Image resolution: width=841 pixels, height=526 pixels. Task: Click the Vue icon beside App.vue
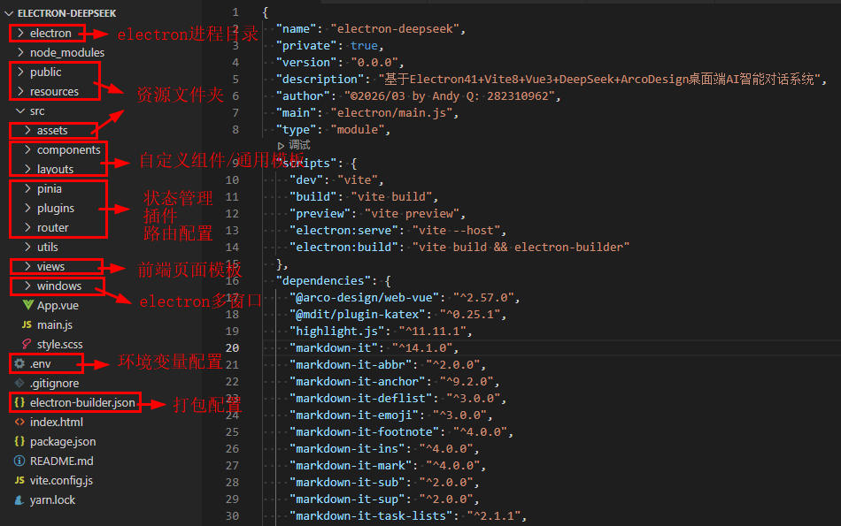[27, 305]
